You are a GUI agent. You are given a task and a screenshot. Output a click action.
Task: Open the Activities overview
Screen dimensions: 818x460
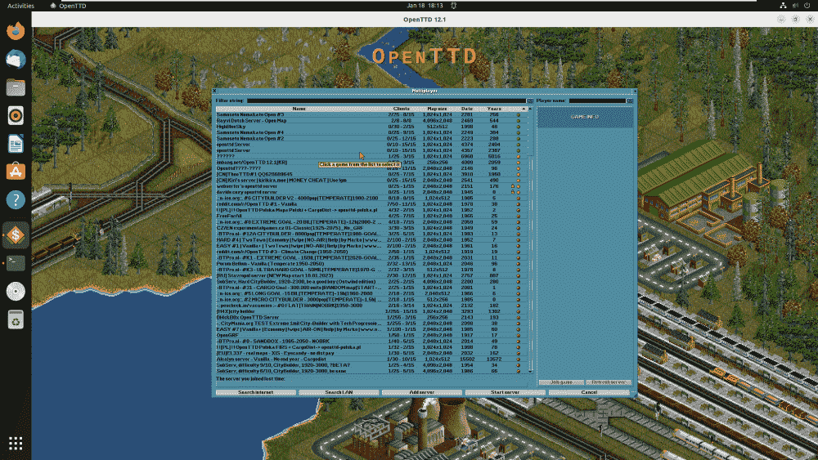tap(20, 6)
